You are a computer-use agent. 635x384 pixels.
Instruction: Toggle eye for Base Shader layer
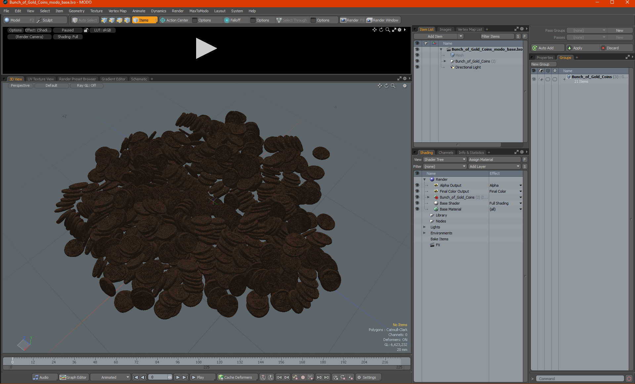[x=417, y=203]
